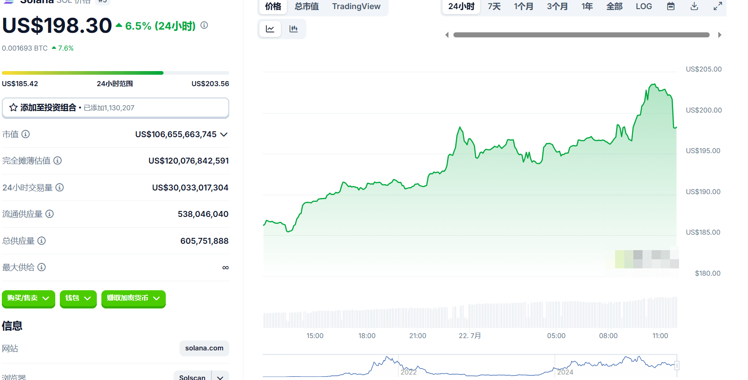
Task: Click the 605,751,888 total supply value
Action: 205,241
